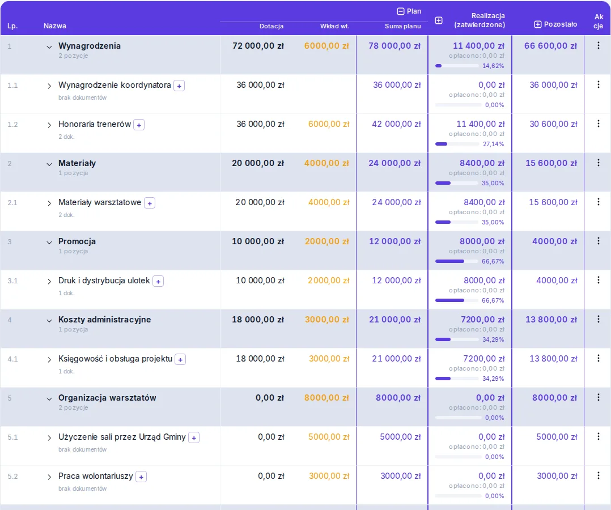The height and width of the screenshot is (510, 611).
Task: Open actions menu for Księgowość i obsługa projektu
Action: click(x=598, y=359)
